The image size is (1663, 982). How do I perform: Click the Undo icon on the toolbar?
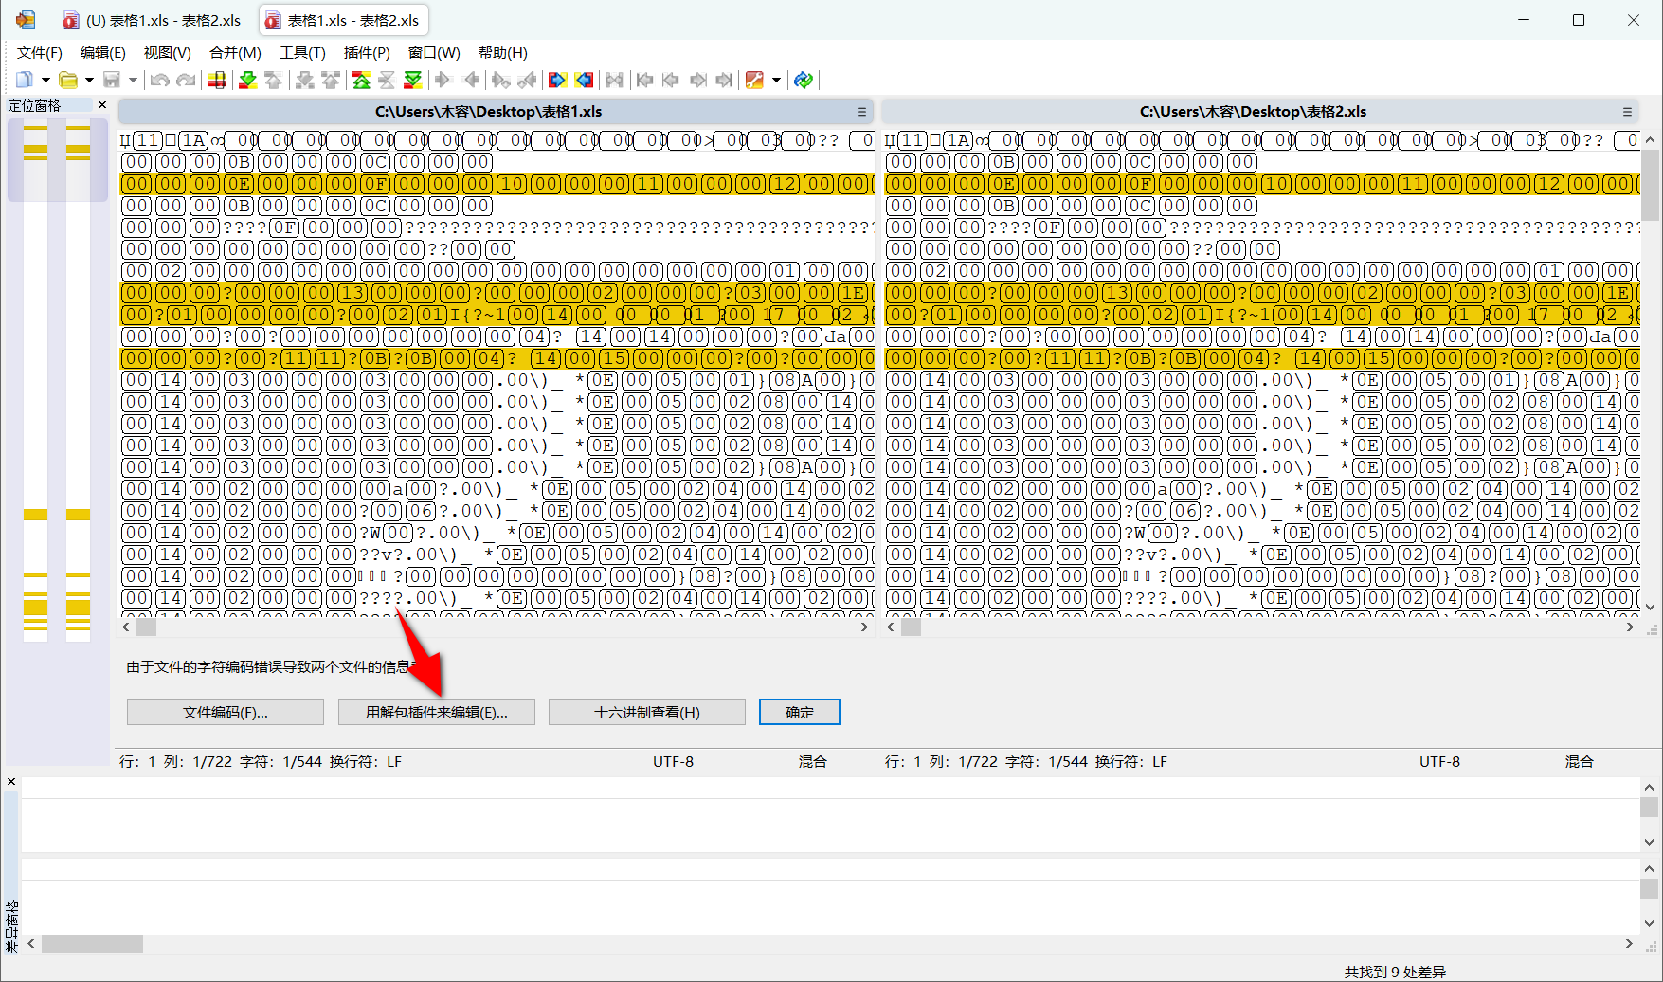coord(159,81)
